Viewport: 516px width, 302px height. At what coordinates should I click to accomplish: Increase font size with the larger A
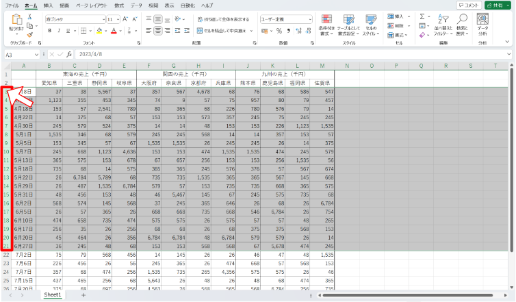[x=125, y=19]
